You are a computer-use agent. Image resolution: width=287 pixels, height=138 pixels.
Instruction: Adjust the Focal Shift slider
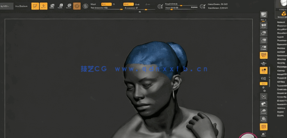pos(181,5)
